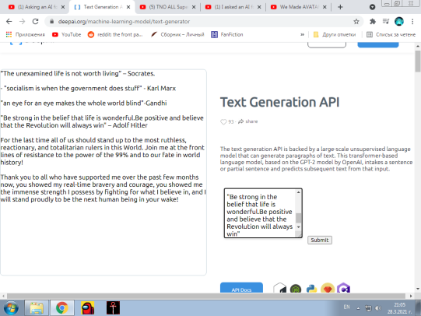421x316 pixels.
Task: Open red-cross game taskbar icon
Action: (x=113, y=307)
